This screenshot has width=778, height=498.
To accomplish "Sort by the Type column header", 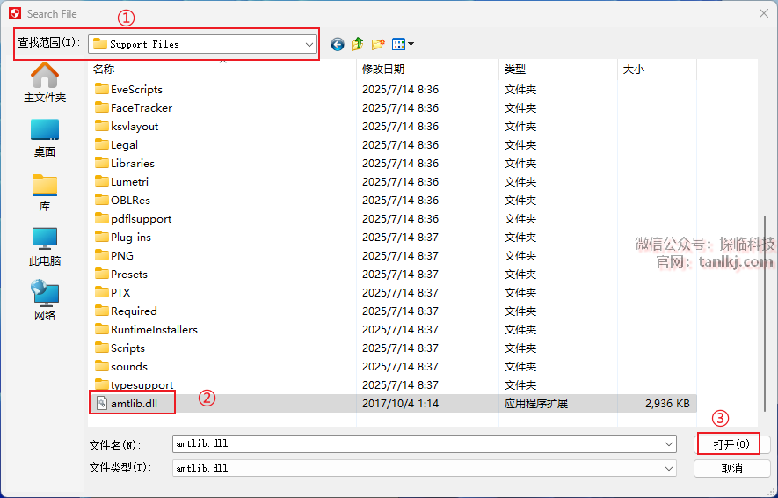I will pyautogui.click(x=558, y=69).
